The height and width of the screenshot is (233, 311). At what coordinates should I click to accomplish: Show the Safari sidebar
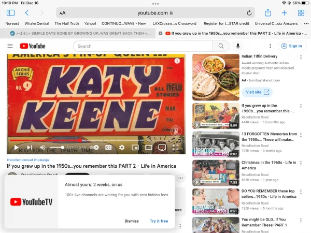tap(10, 13)
